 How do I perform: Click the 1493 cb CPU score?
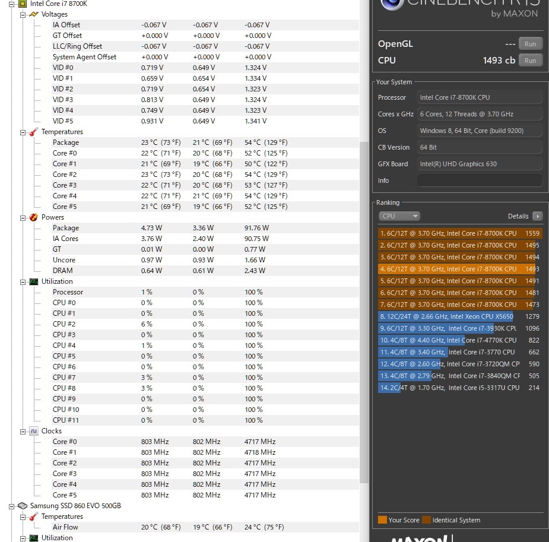click(x=499, y=60)
